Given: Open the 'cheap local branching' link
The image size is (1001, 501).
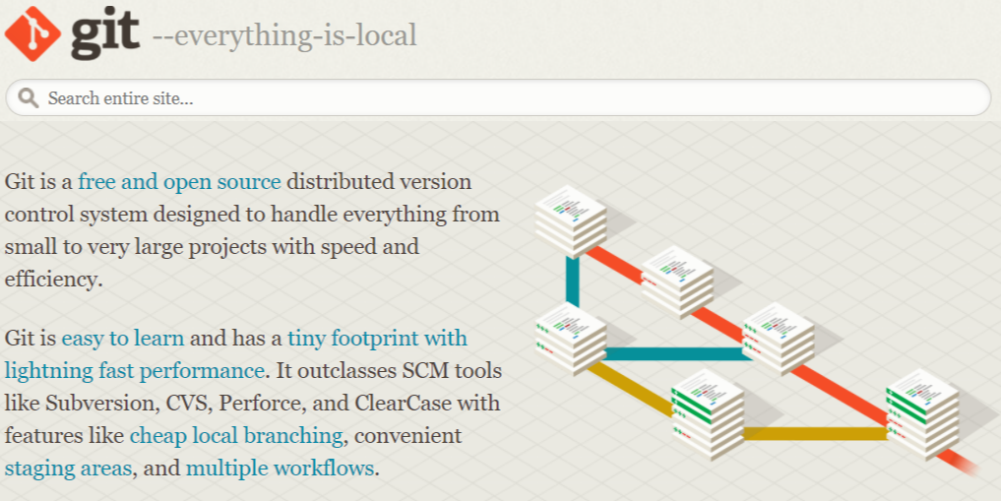Looking at the screenshot, I should 237,436.
